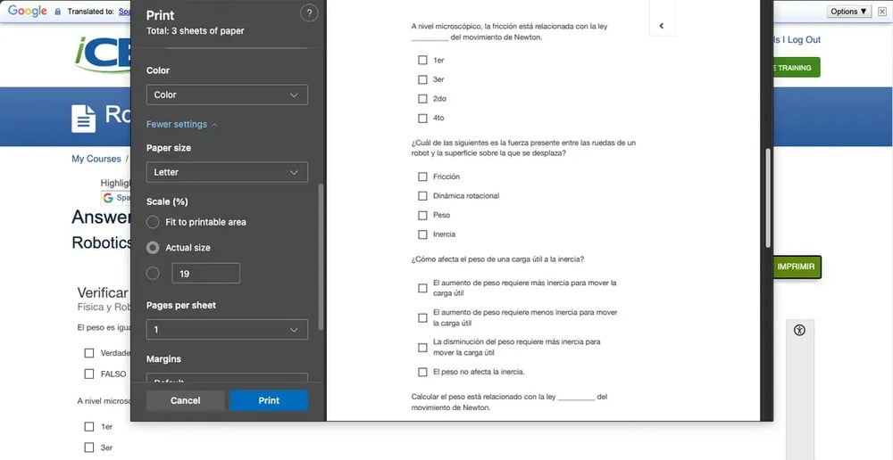Click the green IMPRIMIR button
Viewport: 893px width, 460px height.
click(796, 267)
